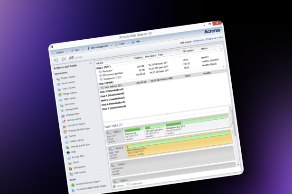Click the Defragment icon
Screen dimensions: 292x194
69,168
